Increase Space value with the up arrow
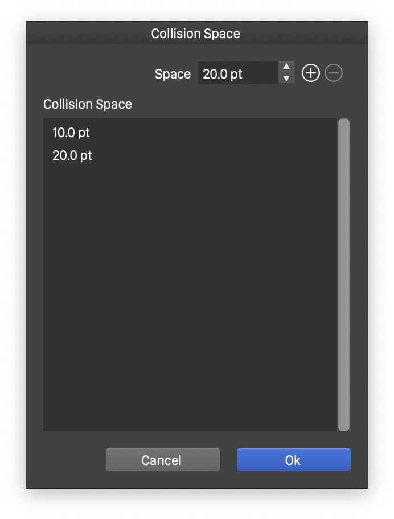Viewport: 394px width, 519px height. [x=286, y=67]
